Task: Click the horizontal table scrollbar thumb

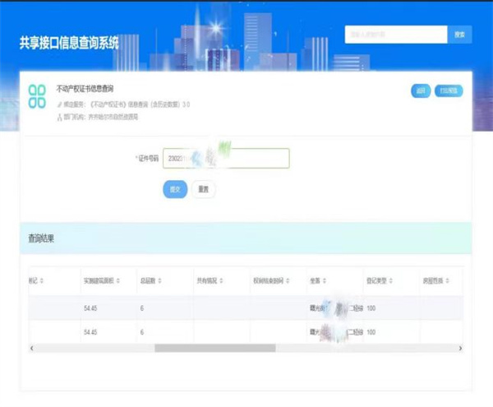Action: [x=215, y=348]
